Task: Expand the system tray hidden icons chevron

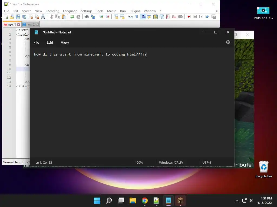Action: coord(237,201)
